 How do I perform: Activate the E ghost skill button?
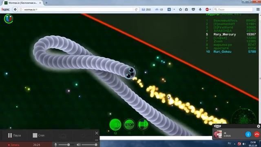[143, 125]
